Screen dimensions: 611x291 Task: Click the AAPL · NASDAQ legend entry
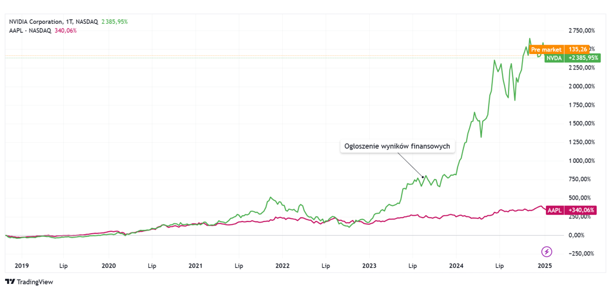(x=30, y=31)
